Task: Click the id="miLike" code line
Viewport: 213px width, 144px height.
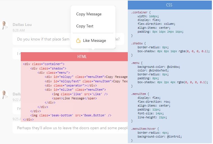Action: click(x=75, y=90)
